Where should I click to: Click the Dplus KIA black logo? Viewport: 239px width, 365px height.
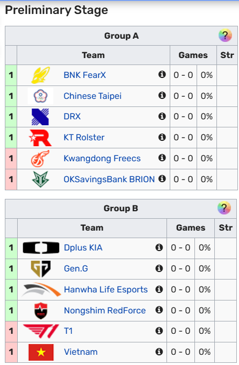click(41, 248)
